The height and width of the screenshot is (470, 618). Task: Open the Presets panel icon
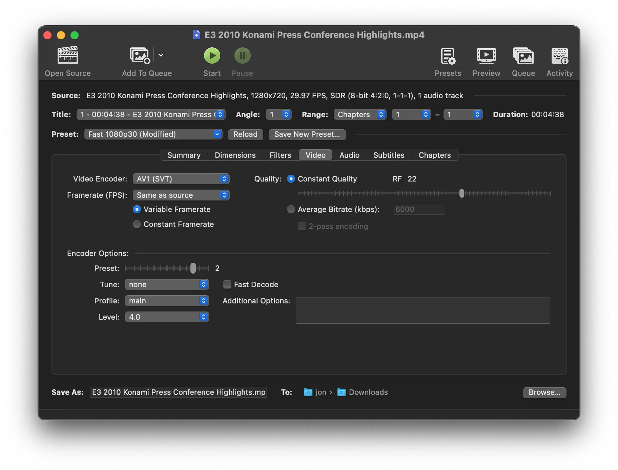tap(448, 56)
